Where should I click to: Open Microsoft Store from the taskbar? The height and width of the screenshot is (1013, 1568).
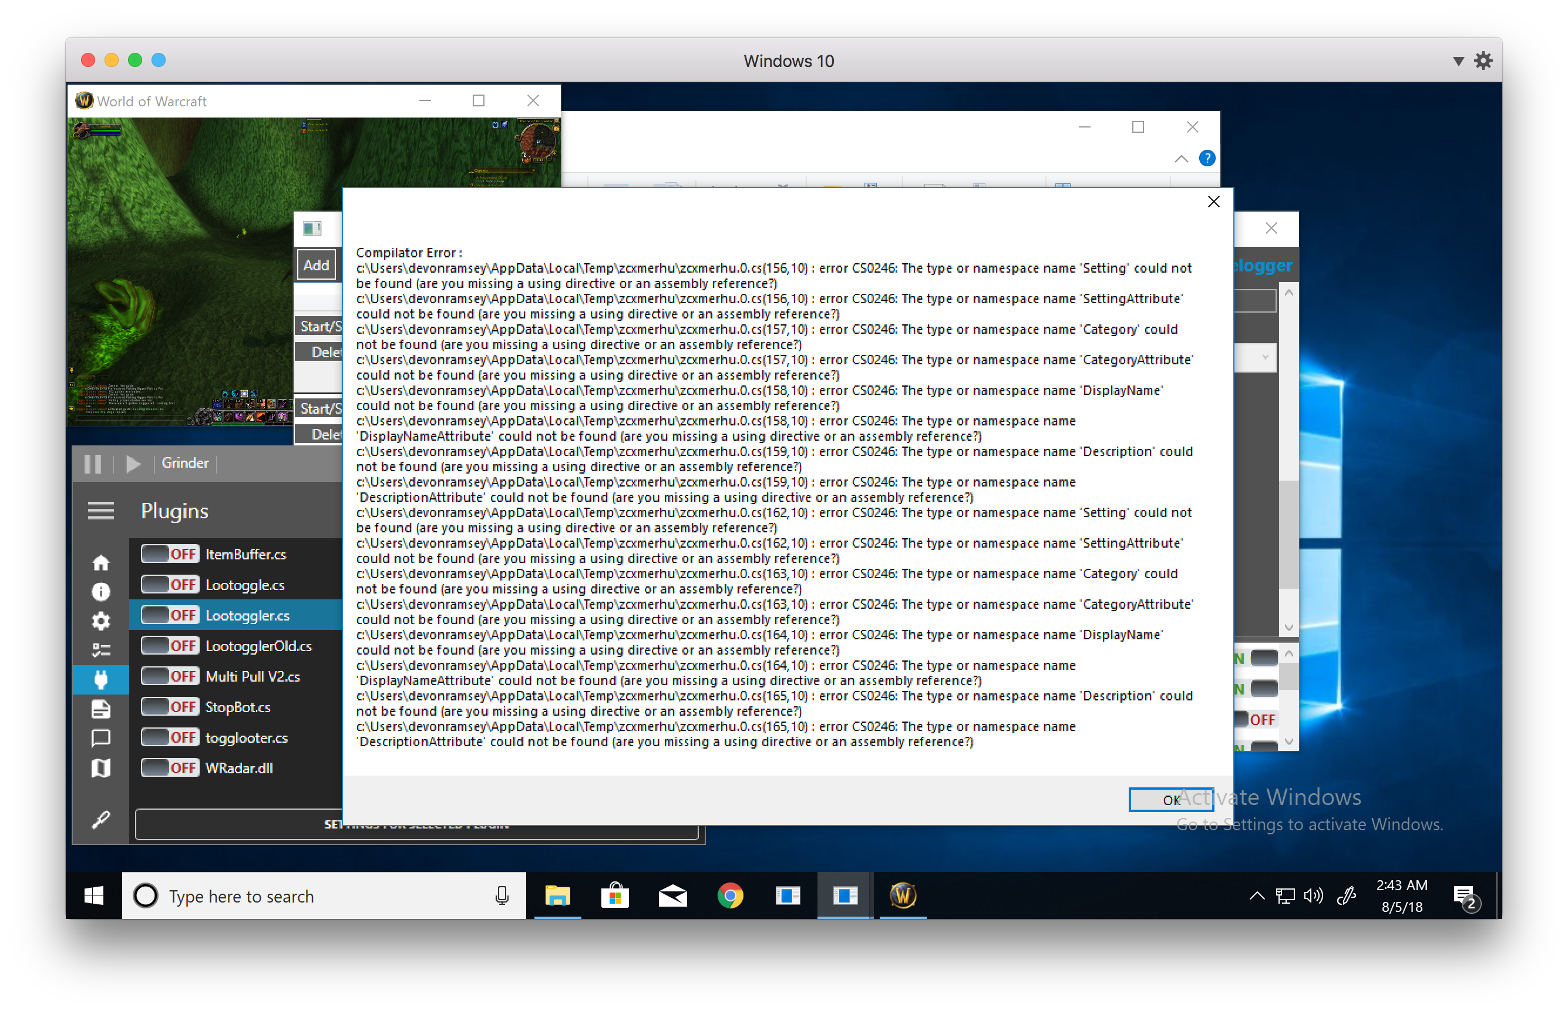[x=615, y=896]
